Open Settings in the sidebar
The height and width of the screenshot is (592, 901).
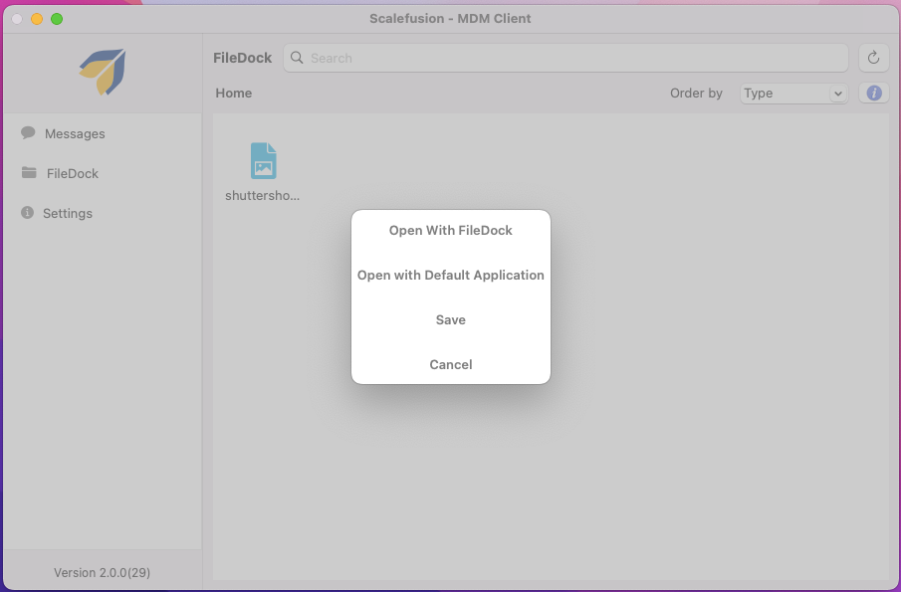click(68, 213)
